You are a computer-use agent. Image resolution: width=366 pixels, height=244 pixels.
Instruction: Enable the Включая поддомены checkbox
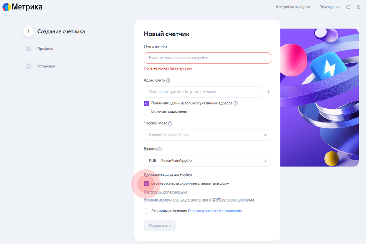click(147, 112)
